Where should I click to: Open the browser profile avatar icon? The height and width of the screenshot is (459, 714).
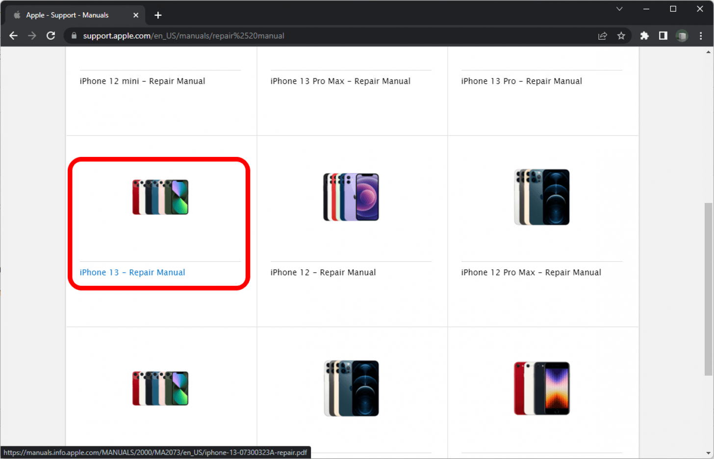(x=682, y=35)
